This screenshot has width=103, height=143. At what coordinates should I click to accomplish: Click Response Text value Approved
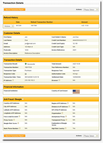click(x=76, y=71)
